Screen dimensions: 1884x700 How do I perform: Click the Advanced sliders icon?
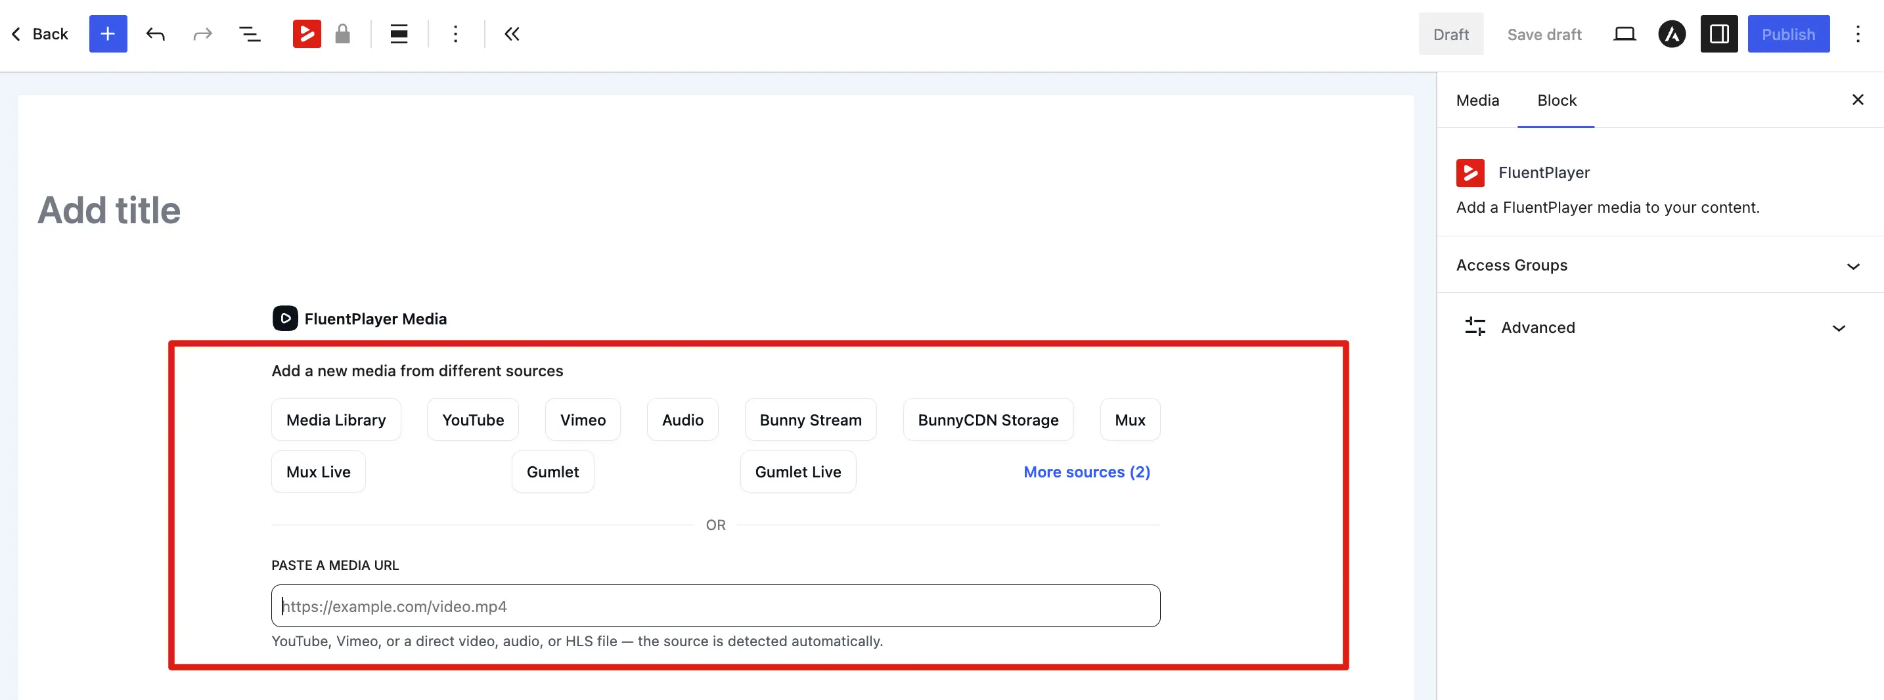pos(1475,327)
